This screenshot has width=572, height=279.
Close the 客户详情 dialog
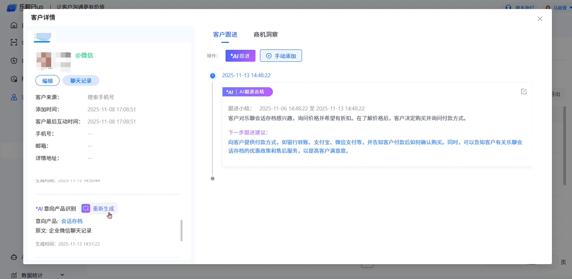click(x=540, y=19)
